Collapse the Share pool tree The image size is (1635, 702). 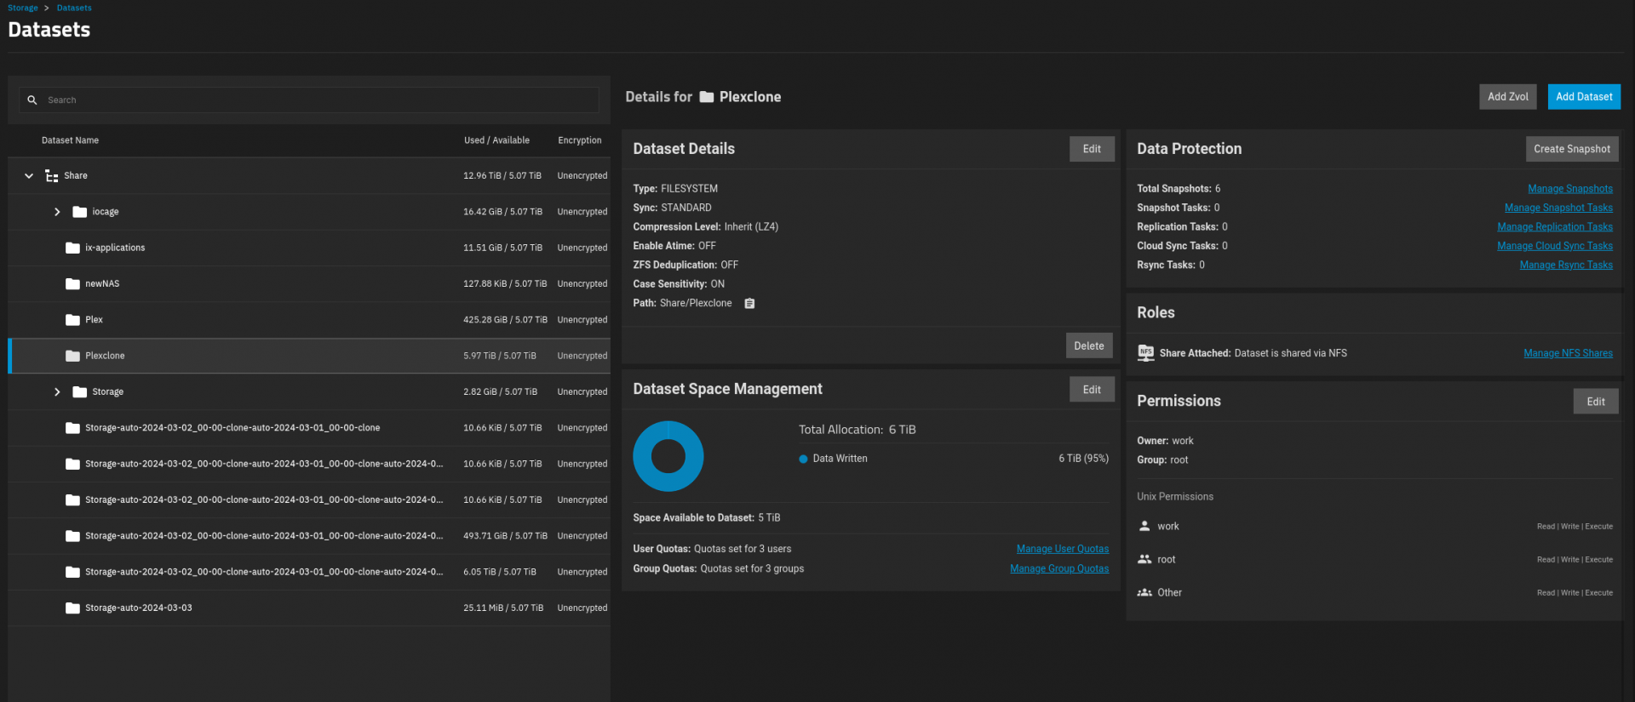pos(29,176)
